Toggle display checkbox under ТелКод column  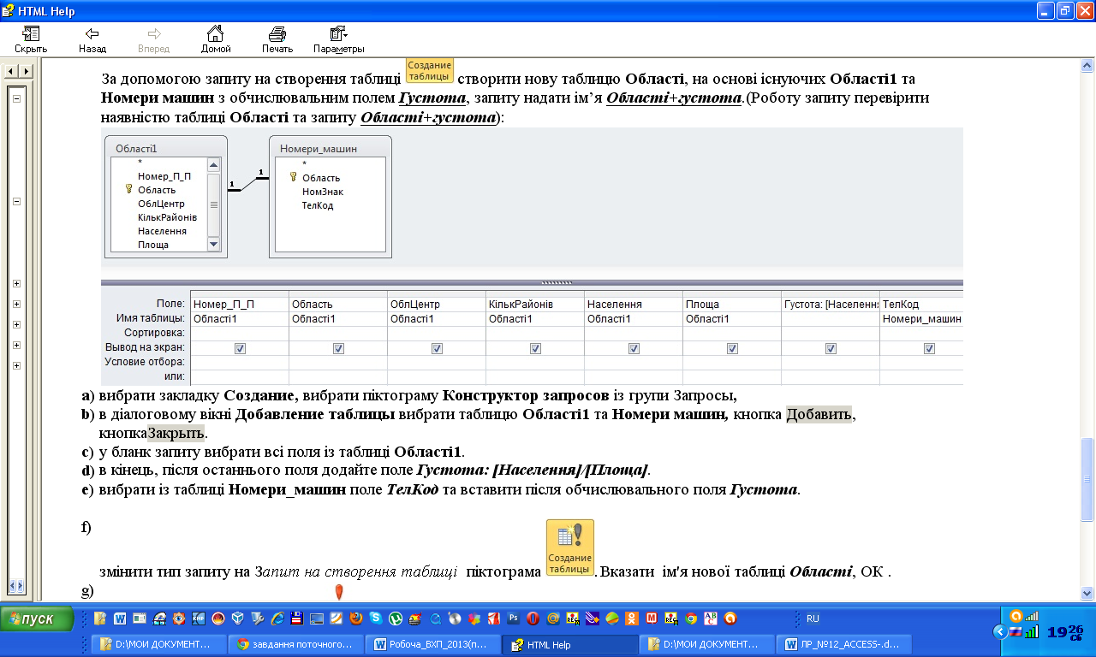[929, 348]
